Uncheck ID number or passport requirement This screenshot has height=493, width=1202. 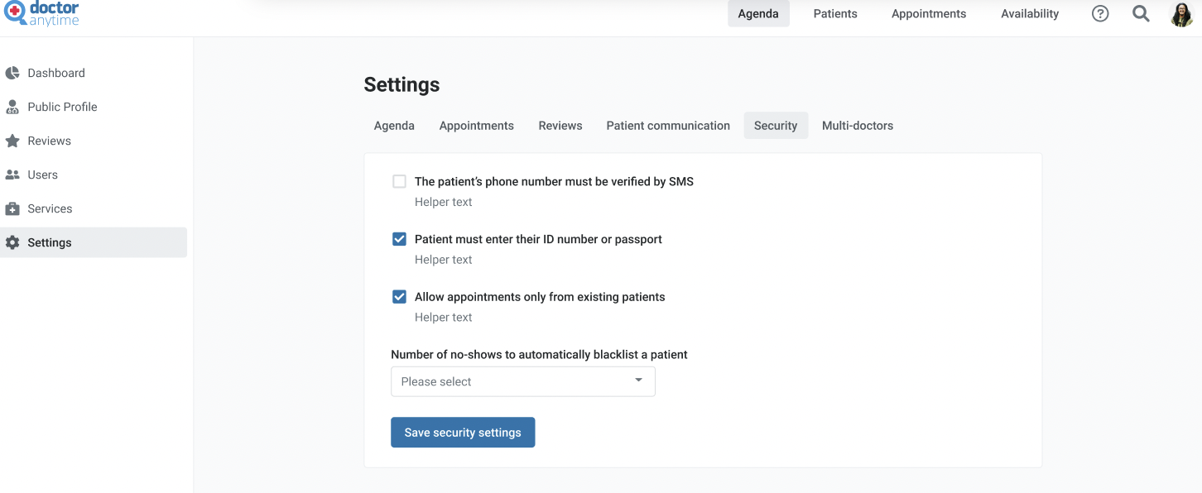pos(399,239)
